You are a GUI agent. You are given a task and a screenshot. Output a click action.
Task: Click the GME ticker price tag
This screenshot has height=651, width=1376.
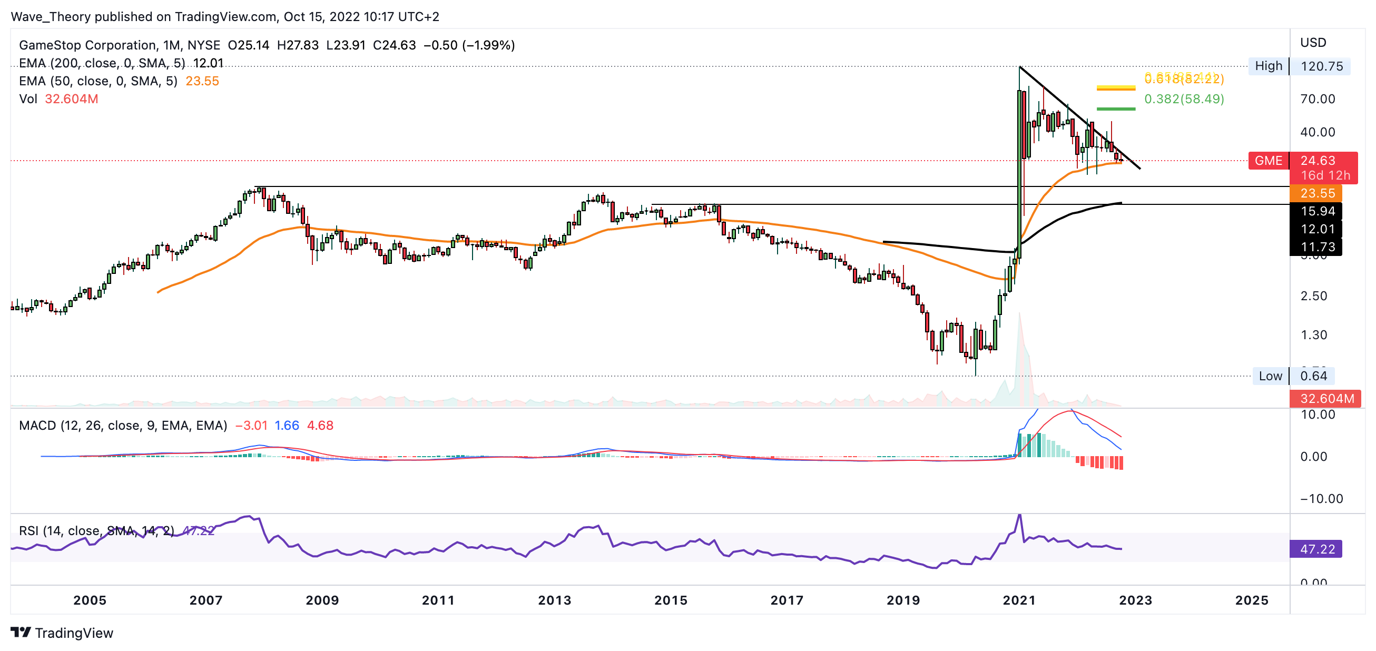[x=1268, y=161]
